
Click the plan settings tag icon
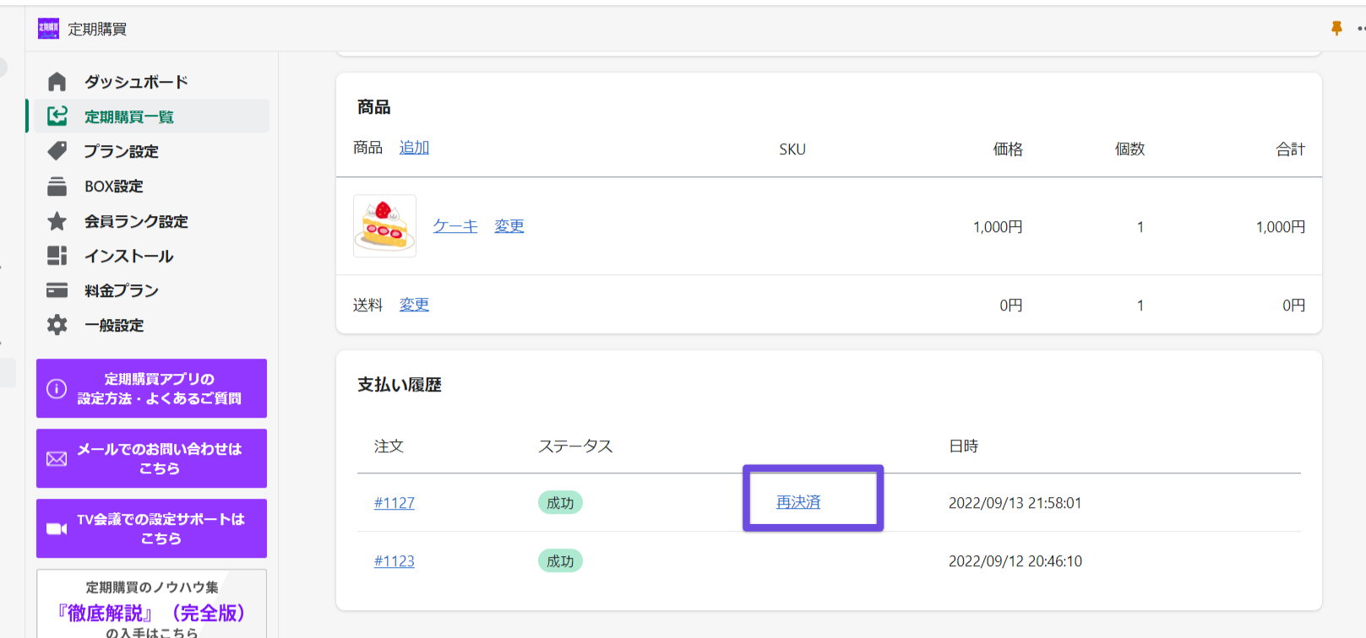57,151
